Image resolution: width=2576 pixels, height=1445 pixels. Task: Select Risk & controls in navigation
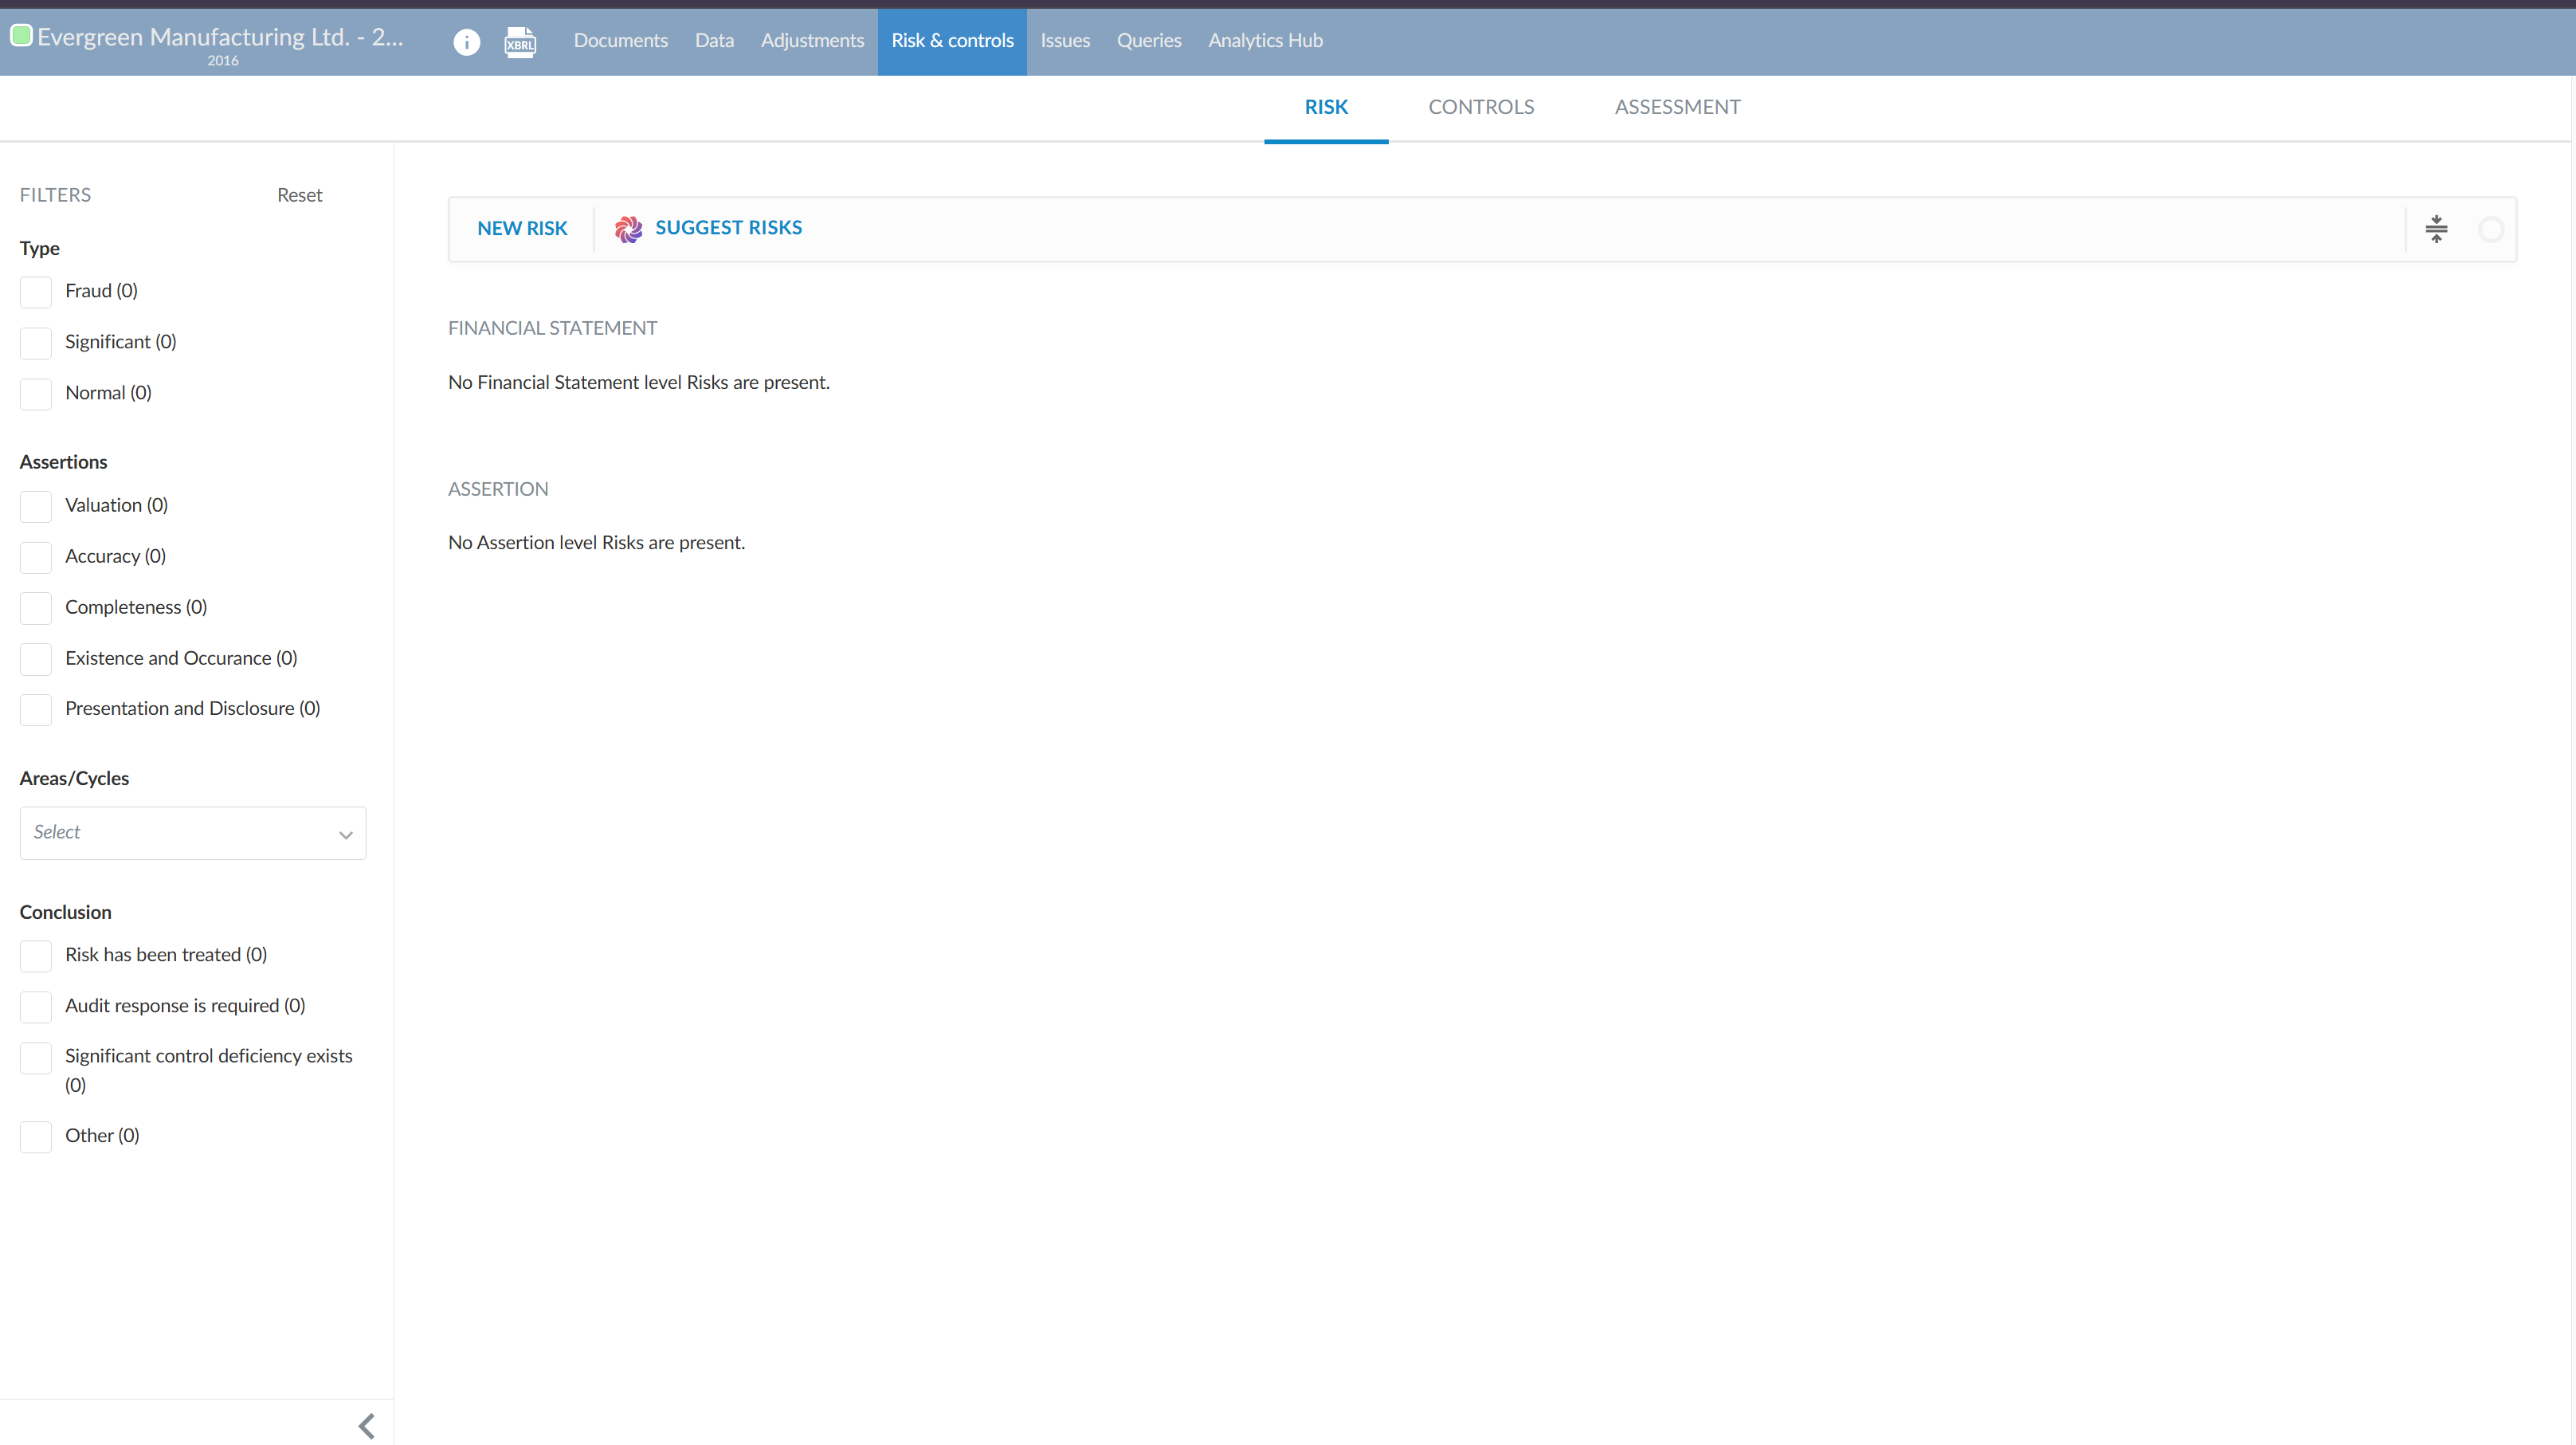pos(952,41)
